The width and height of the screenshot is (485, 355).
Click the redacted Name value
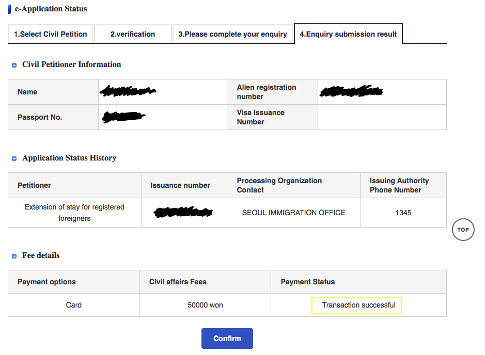tap(128, 92)
